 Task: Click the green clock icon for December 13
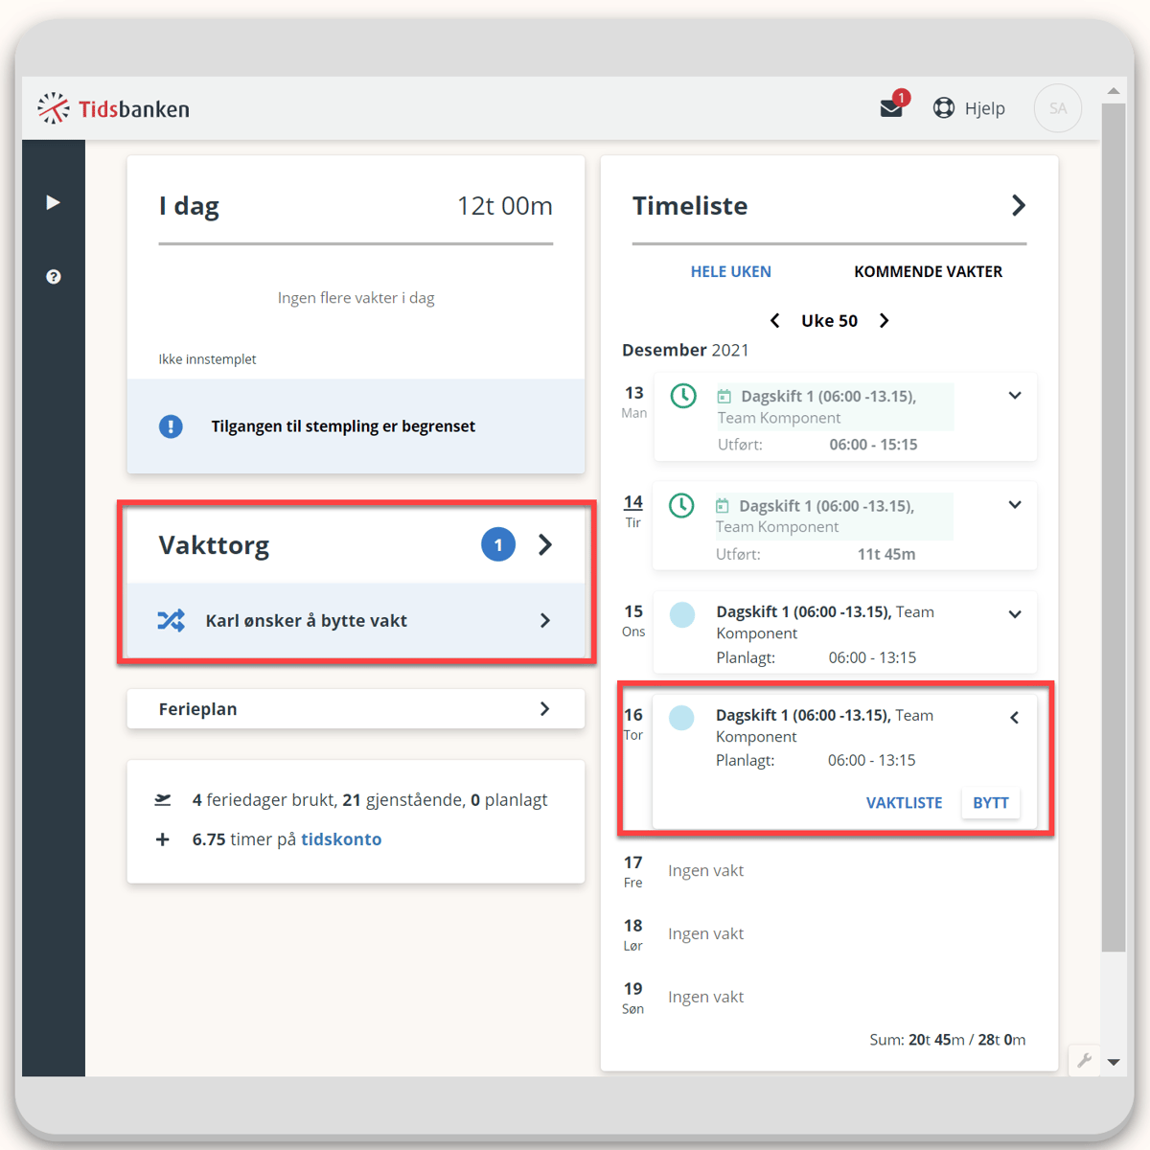coord(683,396)
